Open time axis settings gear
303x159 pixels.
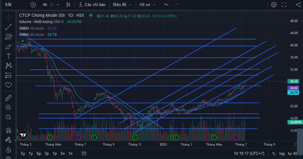pos(296,144)
